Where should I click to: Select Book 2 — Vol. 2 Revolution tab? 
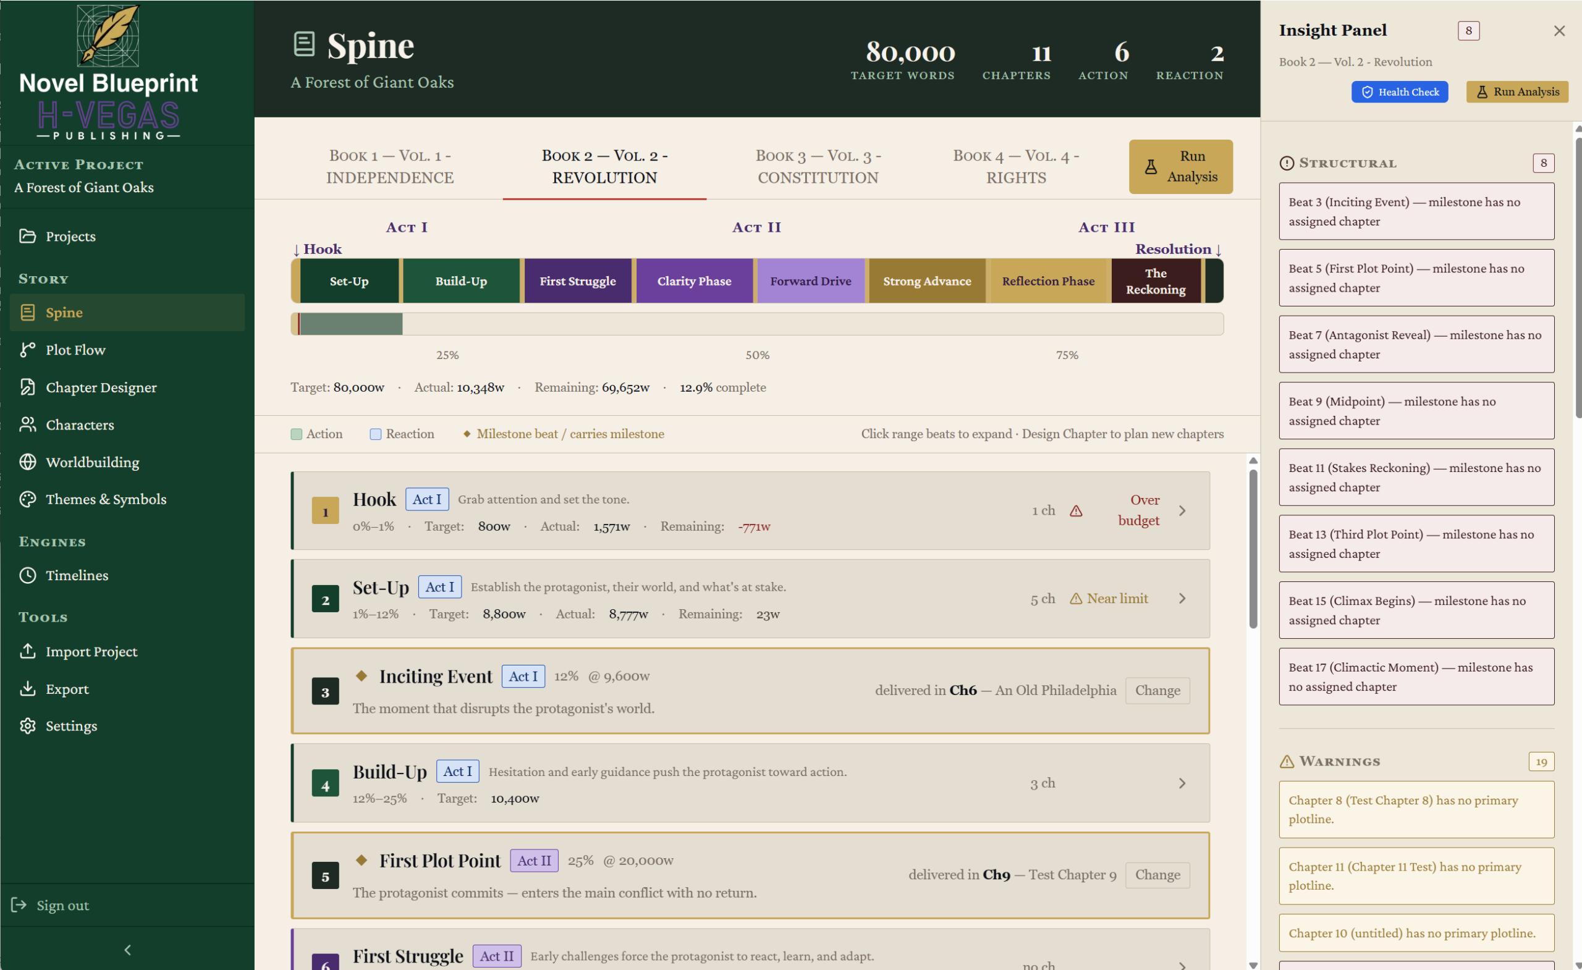pos(604,167)
